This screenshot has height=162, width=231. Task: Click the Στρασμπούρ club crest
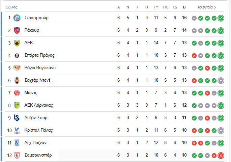(x=17, y=18)
